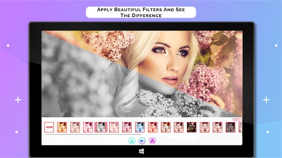This screenshot has height=158, width=282.
Task: Open the cut/trim scissors tool
Action: [132, 141]
